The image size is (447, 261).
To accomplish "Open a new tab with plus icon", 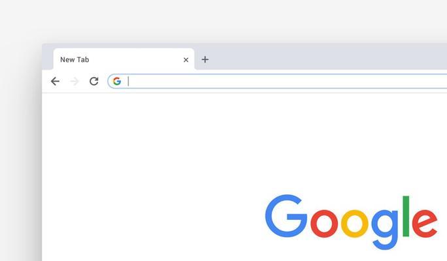I will point(205,59).
